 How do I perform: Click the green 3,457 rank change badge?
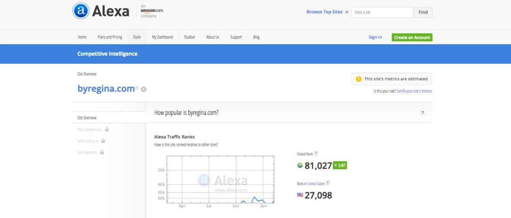(339, 165)
